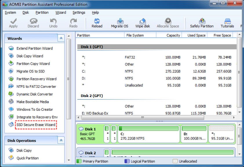Click the Disk 1 drive icon in disk map

81,129
